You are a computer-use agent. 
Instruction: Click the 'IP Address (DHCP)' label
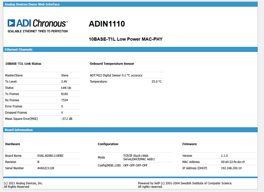(x=195, y=168)
